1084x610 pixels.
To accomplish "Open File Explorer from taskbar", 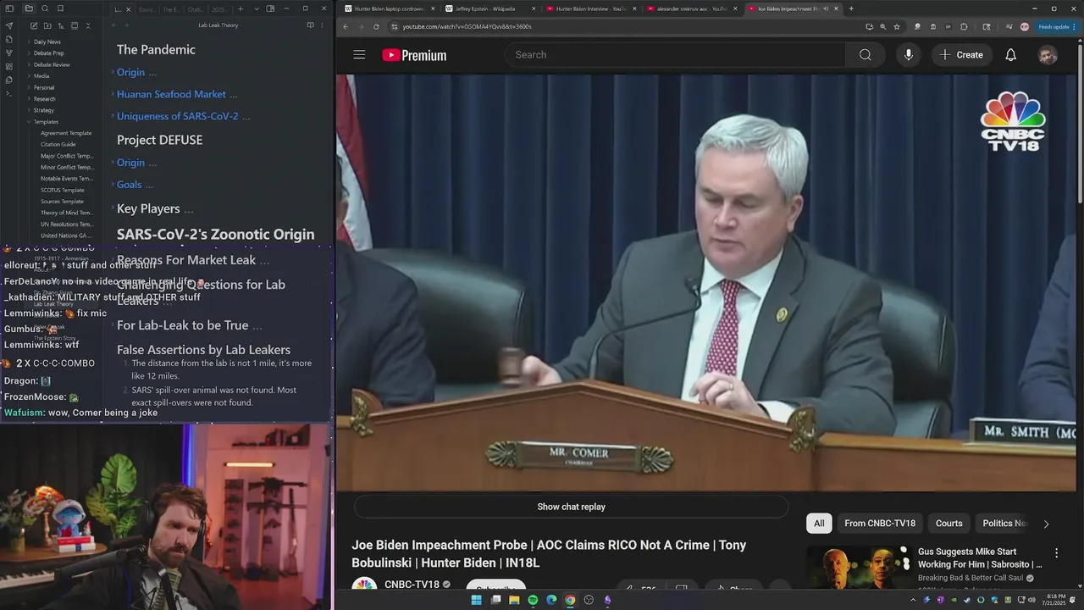I will coord(514,600).
